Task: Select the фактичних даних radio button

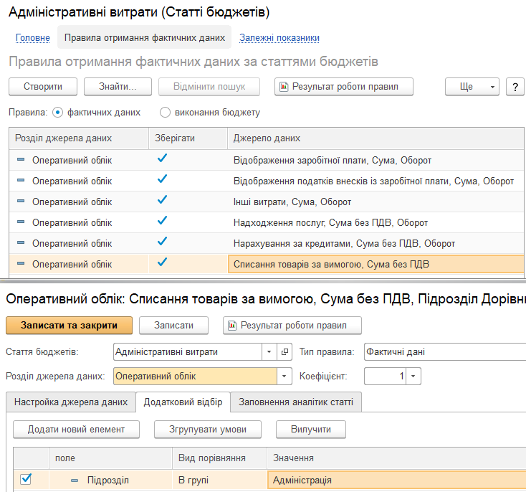Action: pos(58,113)
